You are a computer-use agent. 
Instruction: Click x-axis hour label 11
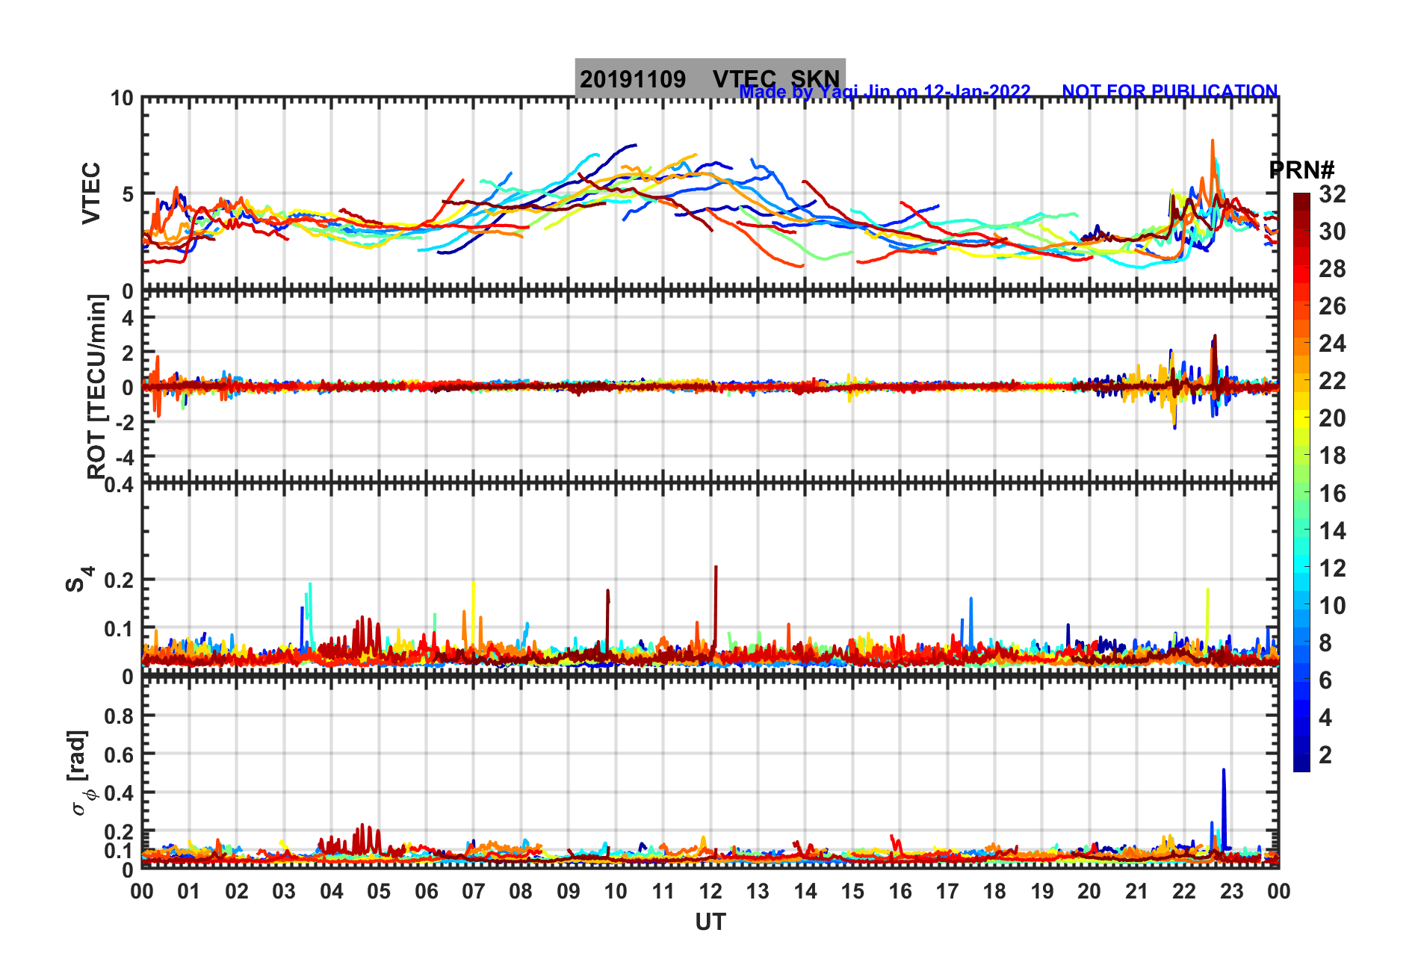coord(663,891)
